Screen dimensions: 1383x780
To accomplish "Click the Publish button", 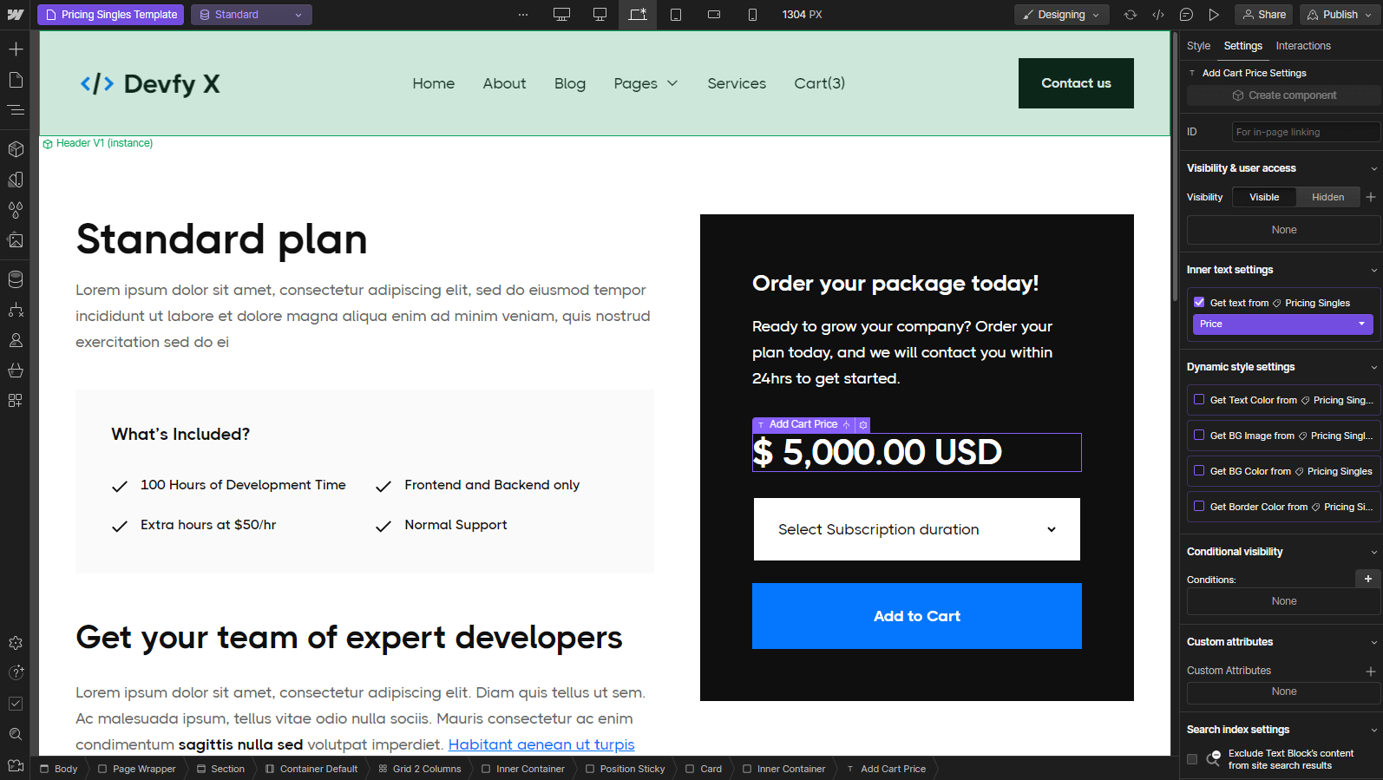I will coord(1340,15).
